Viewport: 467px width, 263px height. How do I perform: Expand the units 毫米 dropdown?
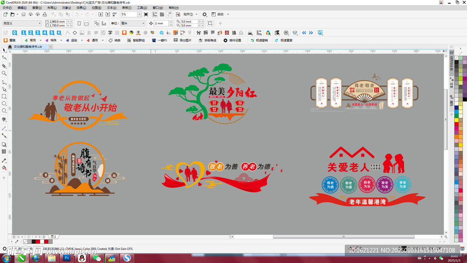(143, 23)
